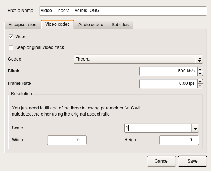Click the Frame Rate 0.00 fps field

pyautogui.click(x=169, y=84)
